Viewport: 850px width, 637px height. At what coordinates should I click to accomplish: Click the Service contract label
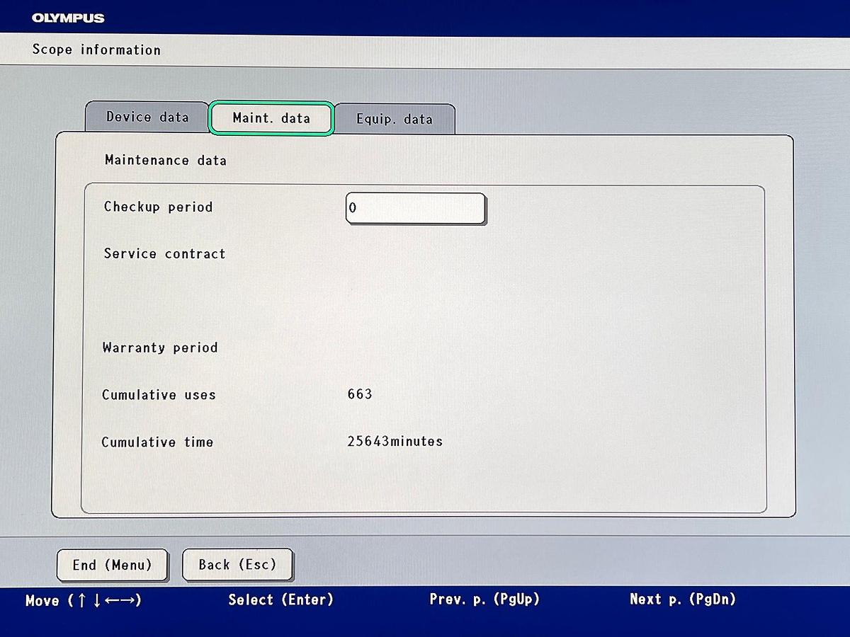tap(164, 253)
